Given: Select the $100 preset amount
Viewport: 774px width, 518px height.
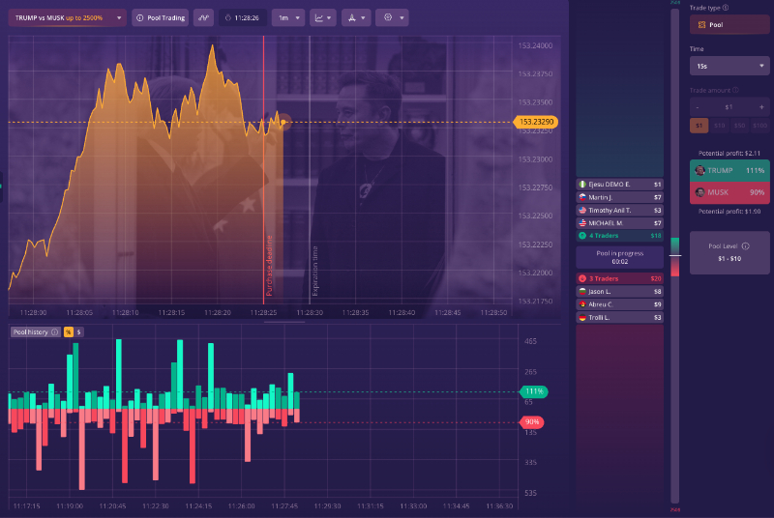Looking at the screenshot, I should click(x=760, y=126).
